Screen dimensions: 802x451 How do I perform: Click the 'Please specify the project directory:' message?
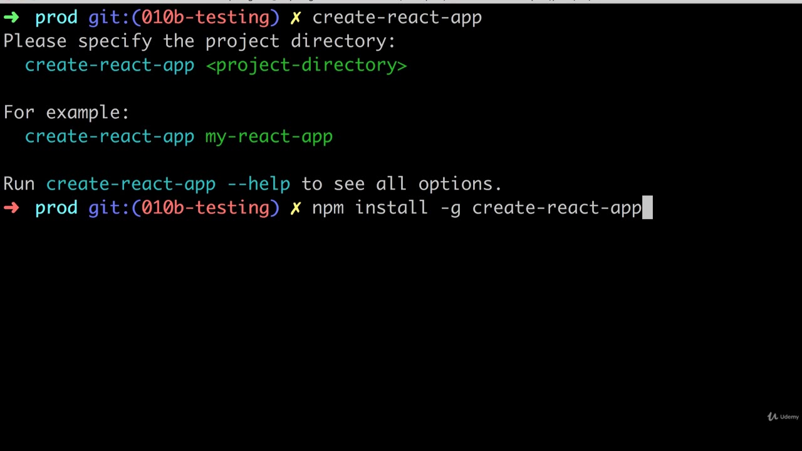(199, 41)
